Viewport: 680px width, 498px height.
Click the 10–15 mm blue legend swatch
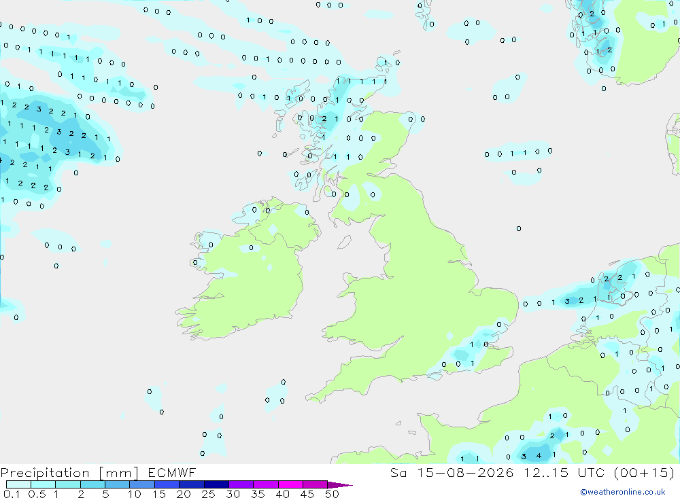142,484
